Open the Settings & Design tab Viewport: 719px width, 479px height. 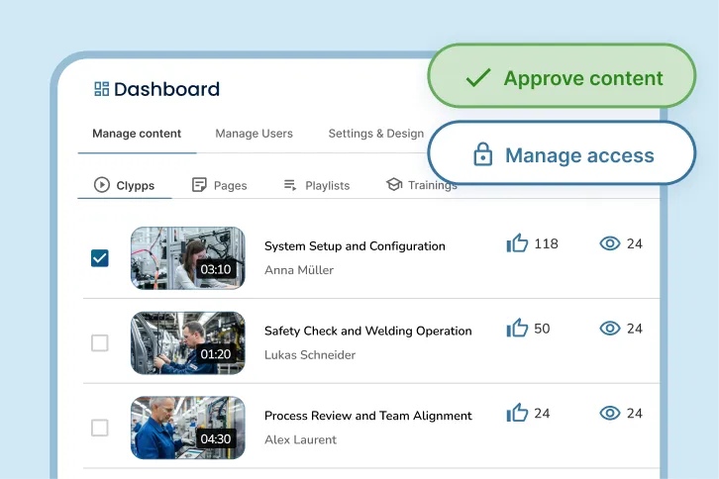point(376,134)
